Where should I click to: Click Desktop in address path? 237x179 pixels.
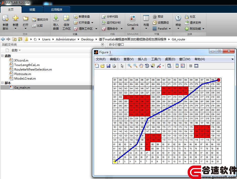coord(87,39)
